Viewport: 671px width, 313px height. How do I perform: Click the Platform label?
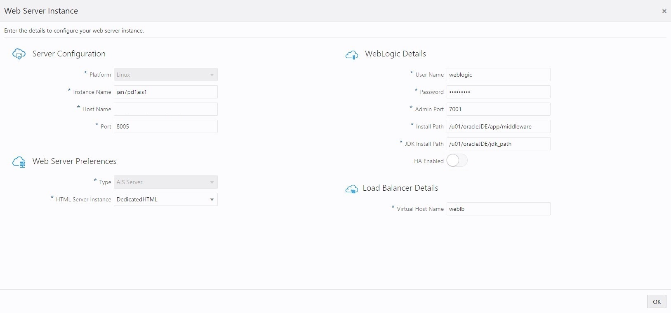[100, 75]
